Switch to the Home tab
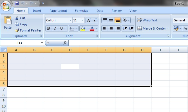Image resolution: width=188 pixels, height=112 pixels. tap(21, 11)
